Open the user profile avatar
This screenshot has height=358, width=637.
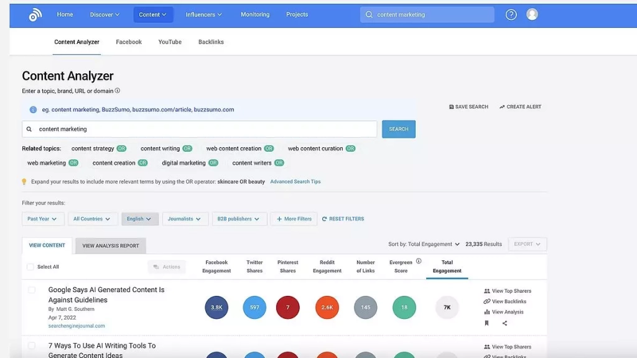pos(532,15)
